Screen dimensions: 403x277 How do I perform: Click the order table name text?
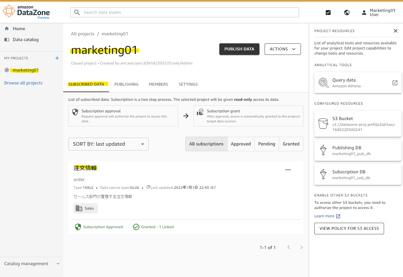79,179
